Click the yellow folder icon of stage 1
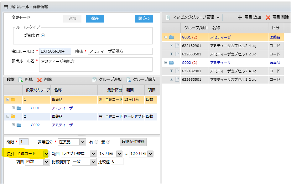Screen dimensions: 291x184 tap(13, 100)
